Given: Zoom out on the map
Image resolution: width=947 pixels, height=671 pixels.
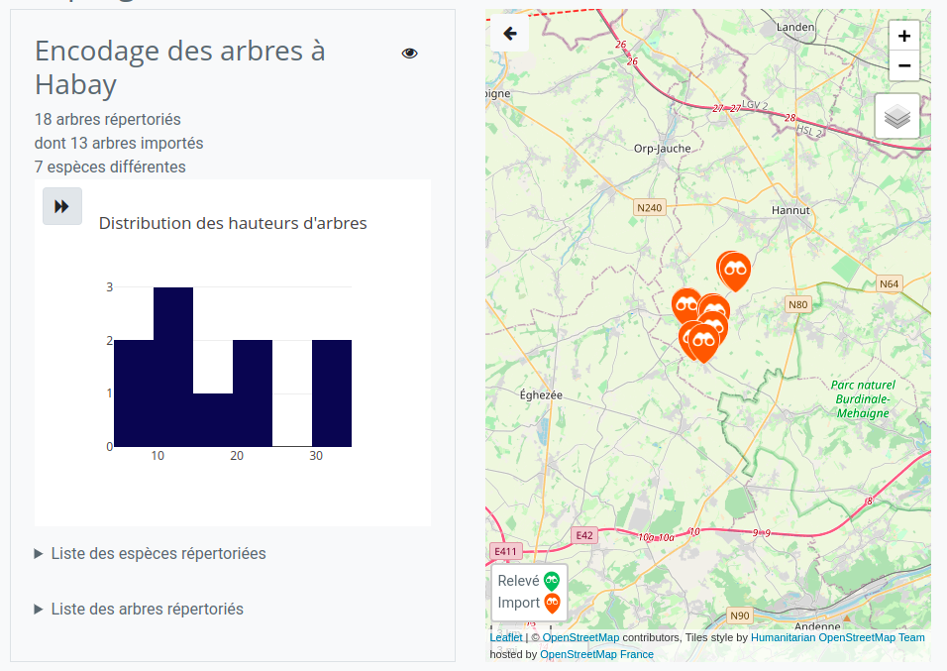Looking at the screenshot, I should [904, 65].
